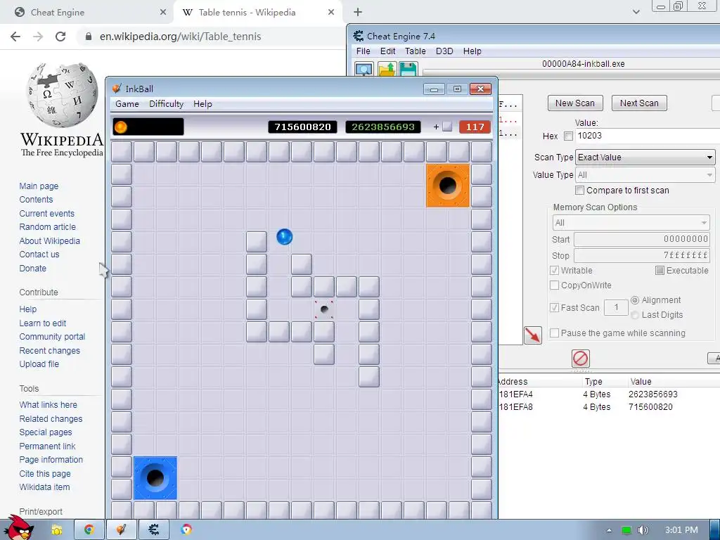Open Cheat Engine Edit menu
Image resolution: width=720 pixels, height=540 pixels.
pos(387,51)
